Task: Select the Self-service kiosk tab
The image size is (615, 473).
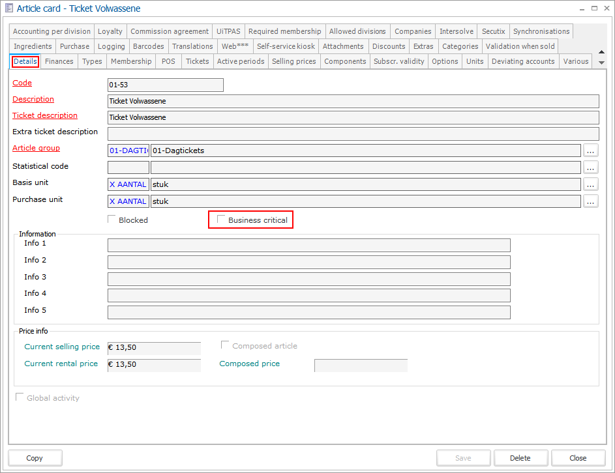Action: point(286,46)
